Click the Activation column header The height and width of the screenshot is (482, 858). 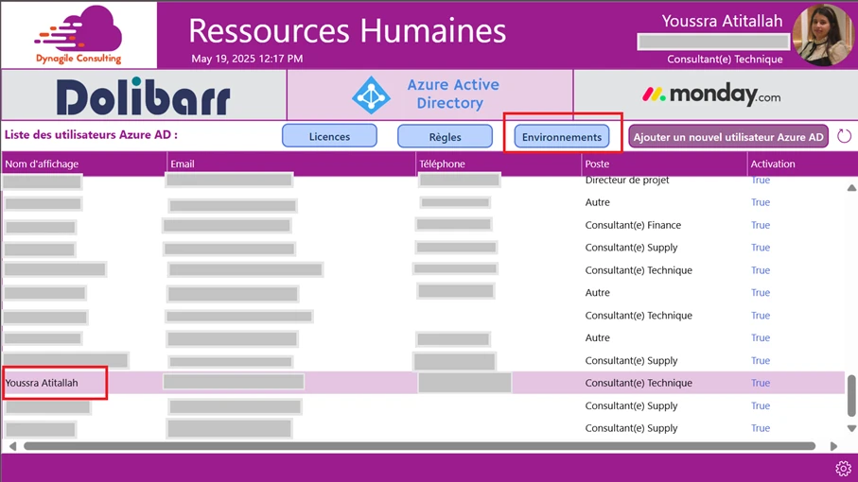coord(773,164)
